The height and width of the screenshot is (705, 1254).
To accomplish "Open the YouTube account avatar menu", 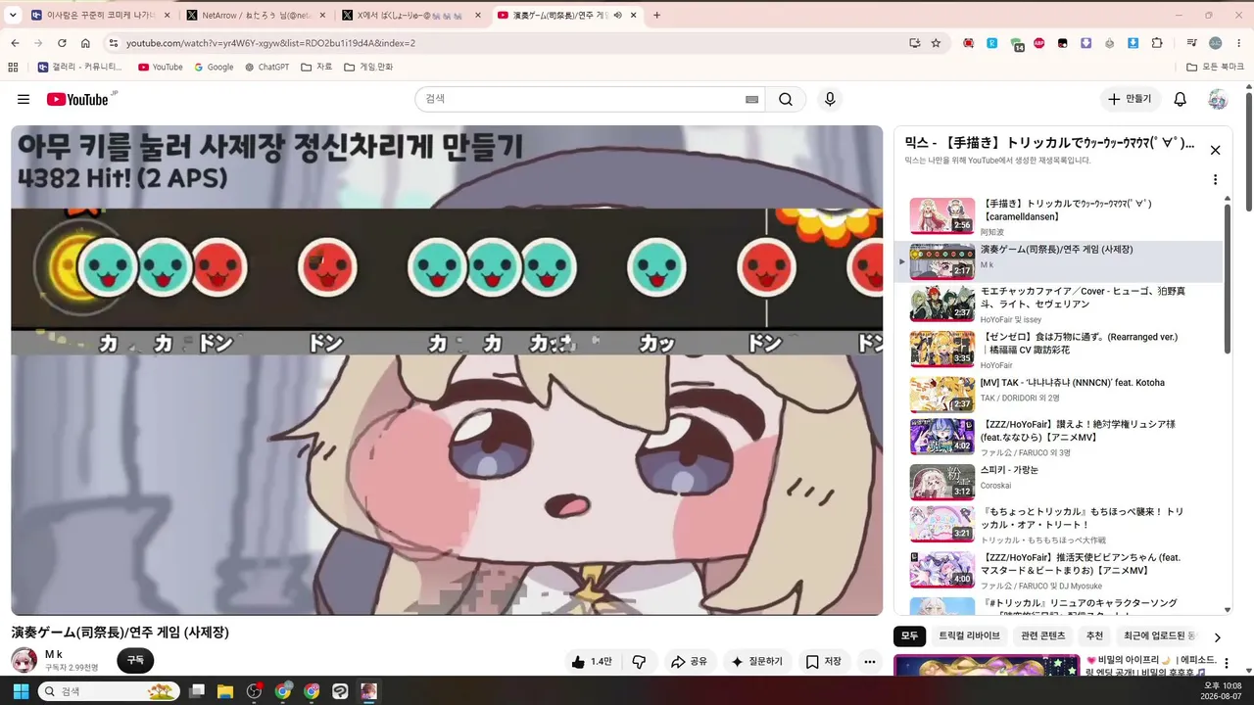I will pyautogui.click(x=1218, y=99).
